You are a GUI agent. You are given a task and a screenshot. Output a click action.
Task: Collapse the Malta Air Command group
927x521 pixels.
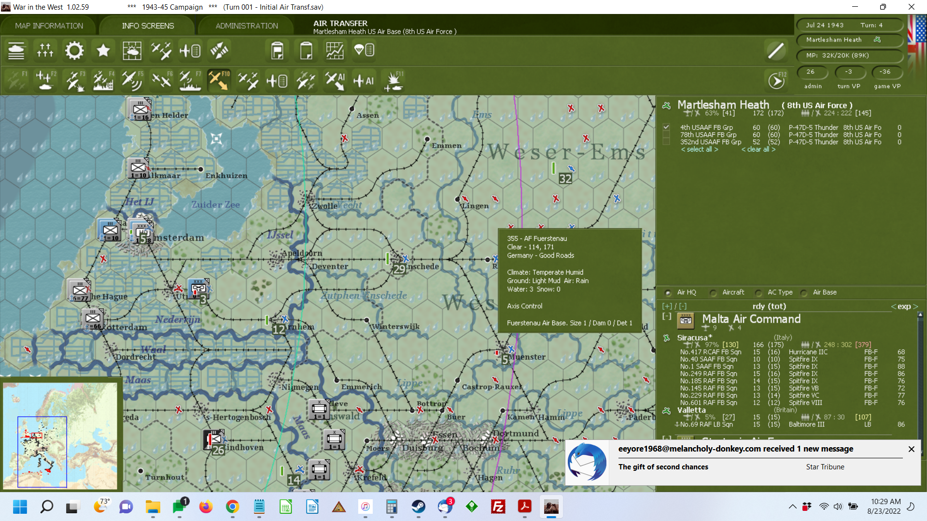coord(667,316)
